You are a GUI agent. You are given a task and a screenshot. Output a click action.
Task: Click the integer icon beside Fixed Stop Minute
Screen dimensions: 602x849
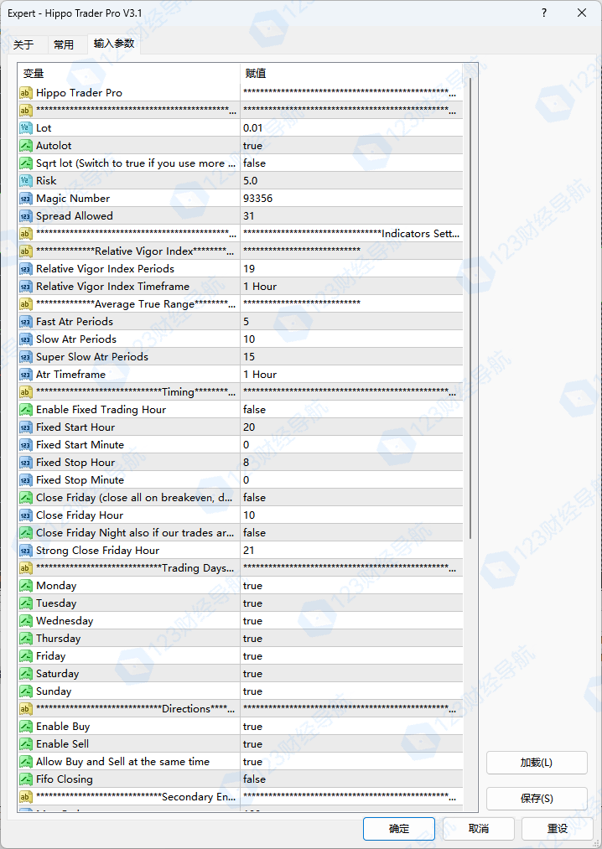tap(25, 479)
